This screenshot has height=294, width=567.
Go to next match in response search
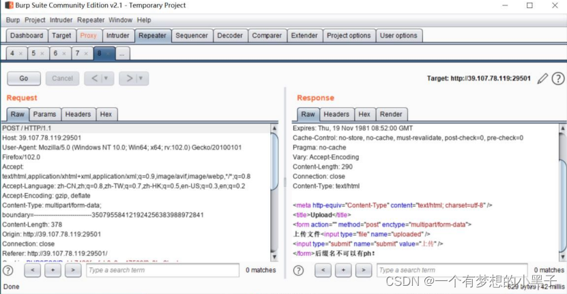point(364,270)
